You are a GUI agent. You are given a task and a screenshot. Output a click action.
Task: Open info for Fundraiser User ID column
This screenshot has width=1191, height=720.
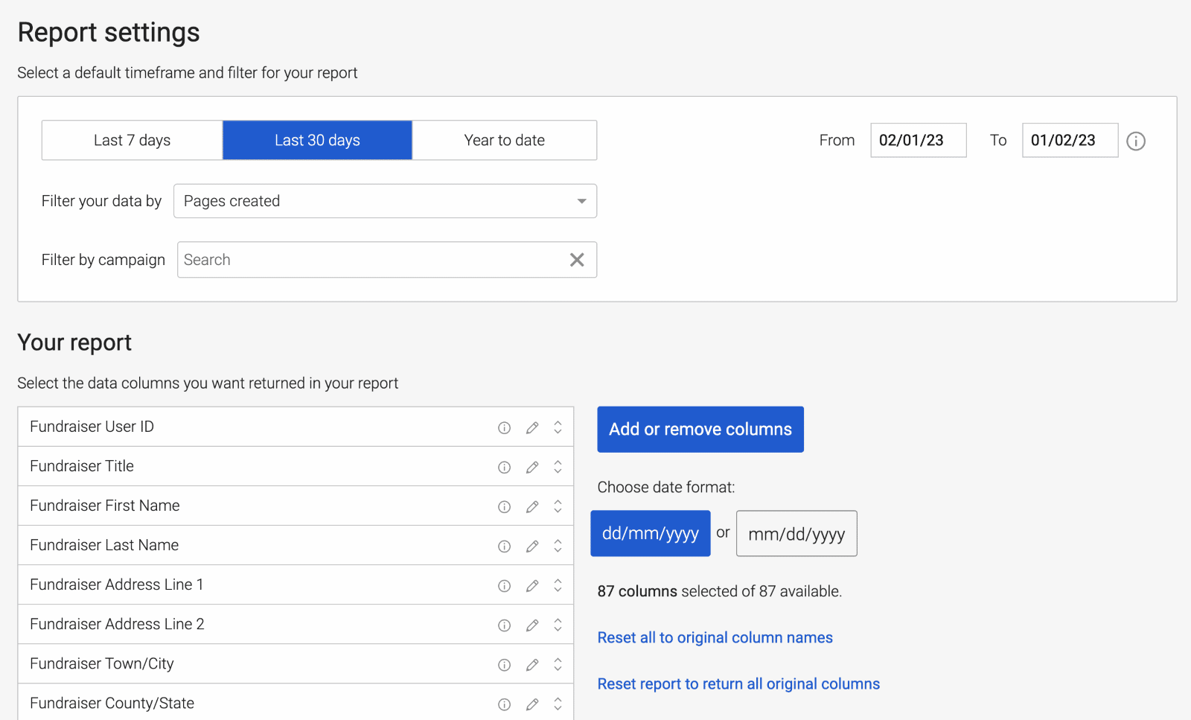click(504, 427)
